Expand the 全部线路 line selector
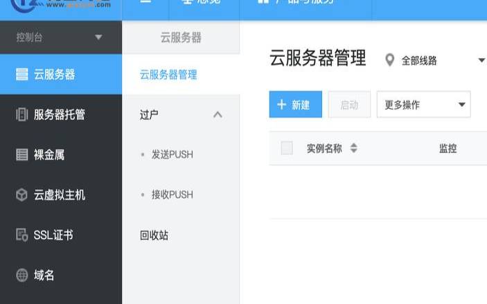487x304 pixels. pos(481,60)
